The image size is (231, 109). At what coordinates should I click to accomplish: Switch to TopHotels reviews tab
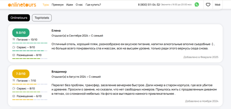tap(42, 18)
